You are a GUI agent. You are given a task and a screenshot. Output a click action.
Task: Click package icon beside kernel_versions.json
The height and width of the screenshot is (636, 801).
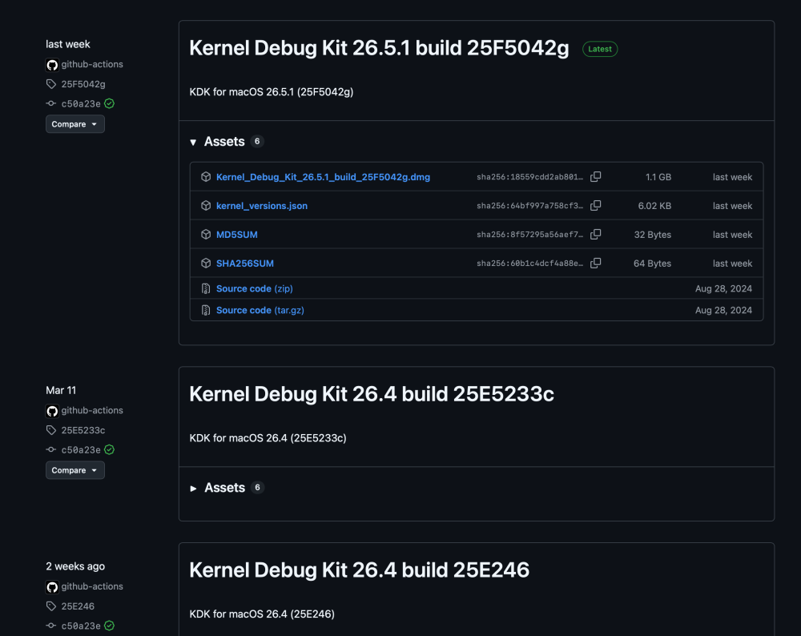pos(206,205)
